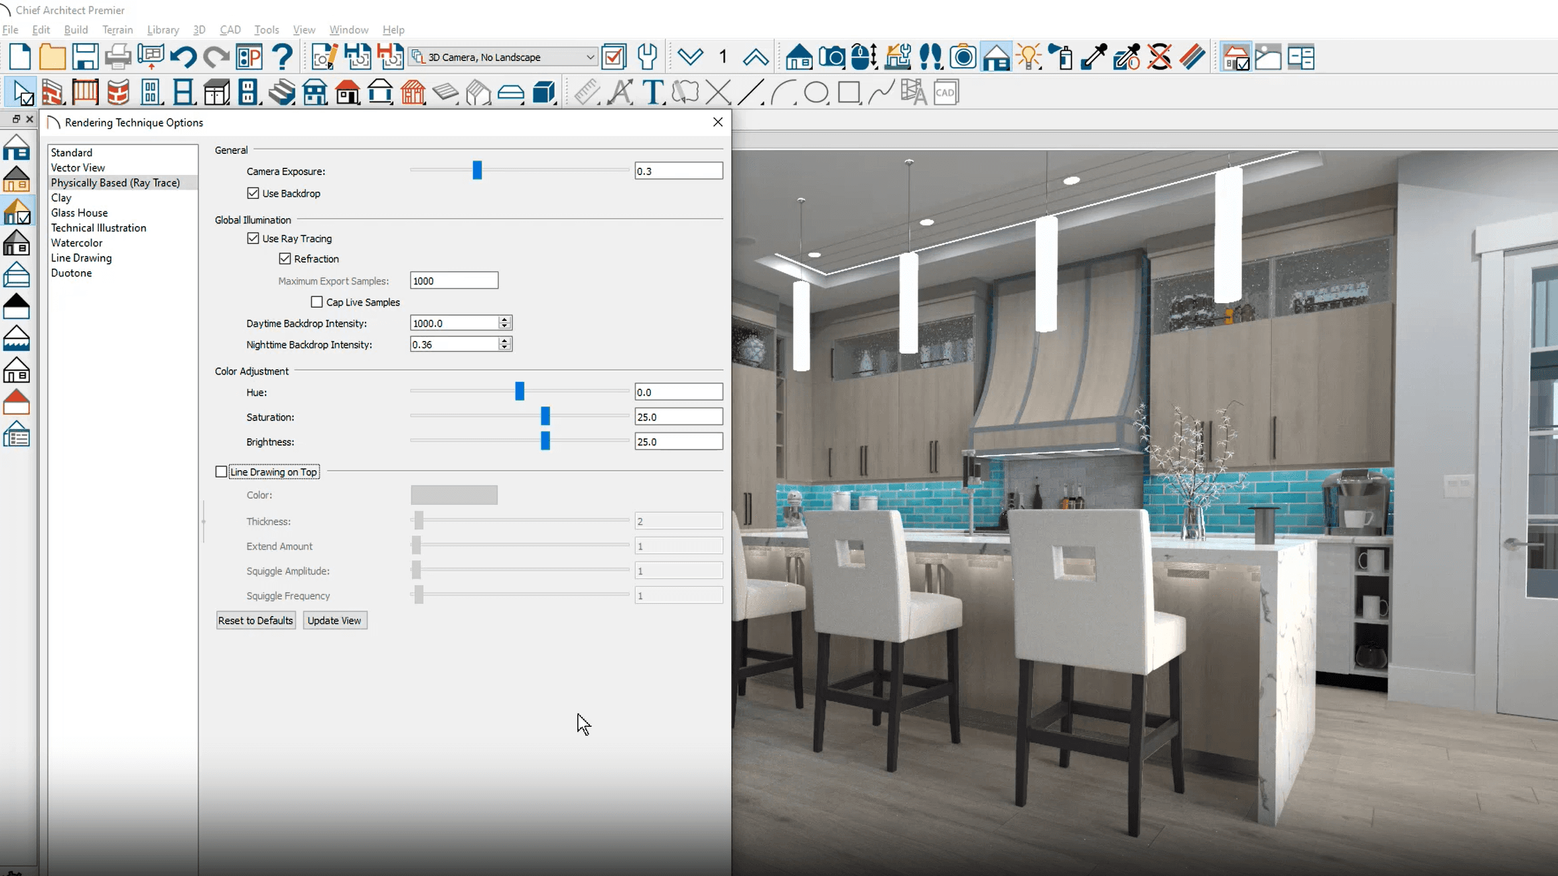Screen dimensions: 1558x876
Task: Click the Reset to Defaults button
Action: (255, 620)
